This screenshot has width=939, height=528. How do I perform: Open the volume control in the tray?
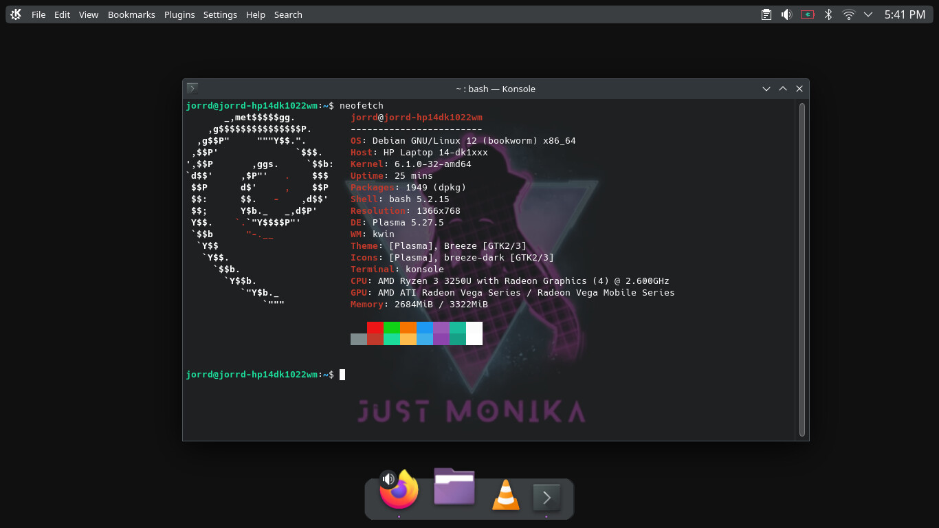coord(787,14)
